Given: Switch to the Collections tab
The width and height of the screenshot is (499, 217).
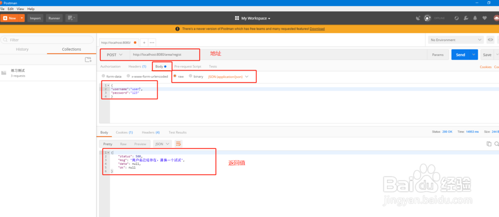Looking at the screenshot, I should (x=71, y=49).
